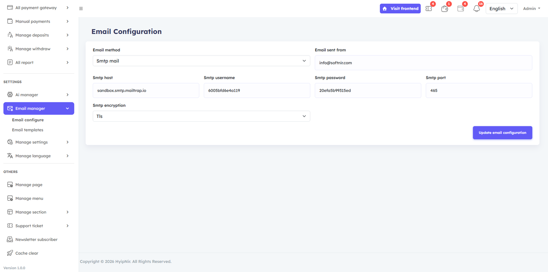
Task: Click the support ticket icon in header
Action: click(428, 9)
